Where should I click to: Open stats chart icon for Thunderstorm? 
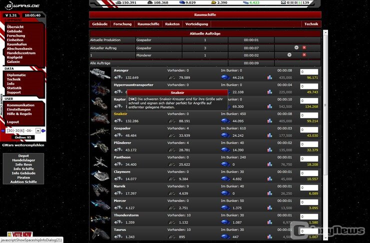pyautogui.click(x=269, y=222)
